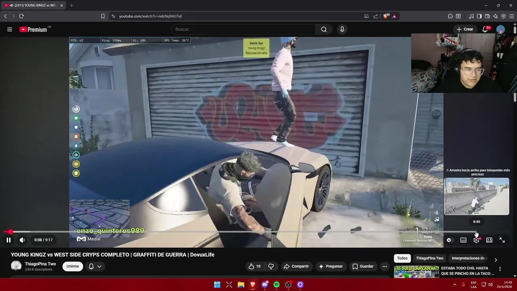
Task: Open the TE DUELE UNA CADENA thumbnail
Action: pyautogui.click(x=416, y=272)
